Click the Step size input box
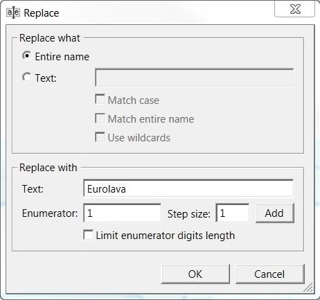 (233, 213)
